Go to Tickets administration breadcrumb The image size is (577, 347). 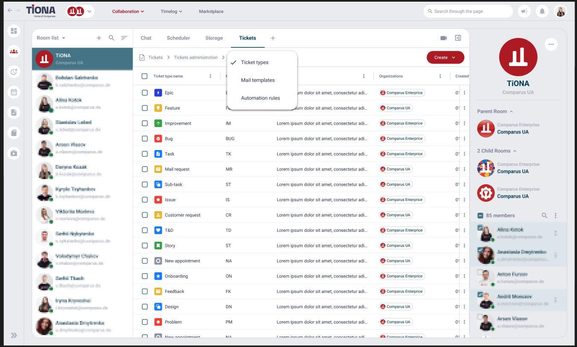pyautogui.click(x=196, y=58)
